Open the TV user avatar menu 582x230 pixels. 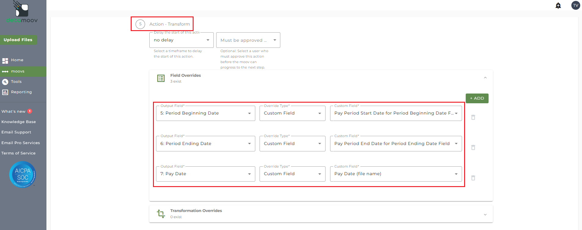[576, 5]
